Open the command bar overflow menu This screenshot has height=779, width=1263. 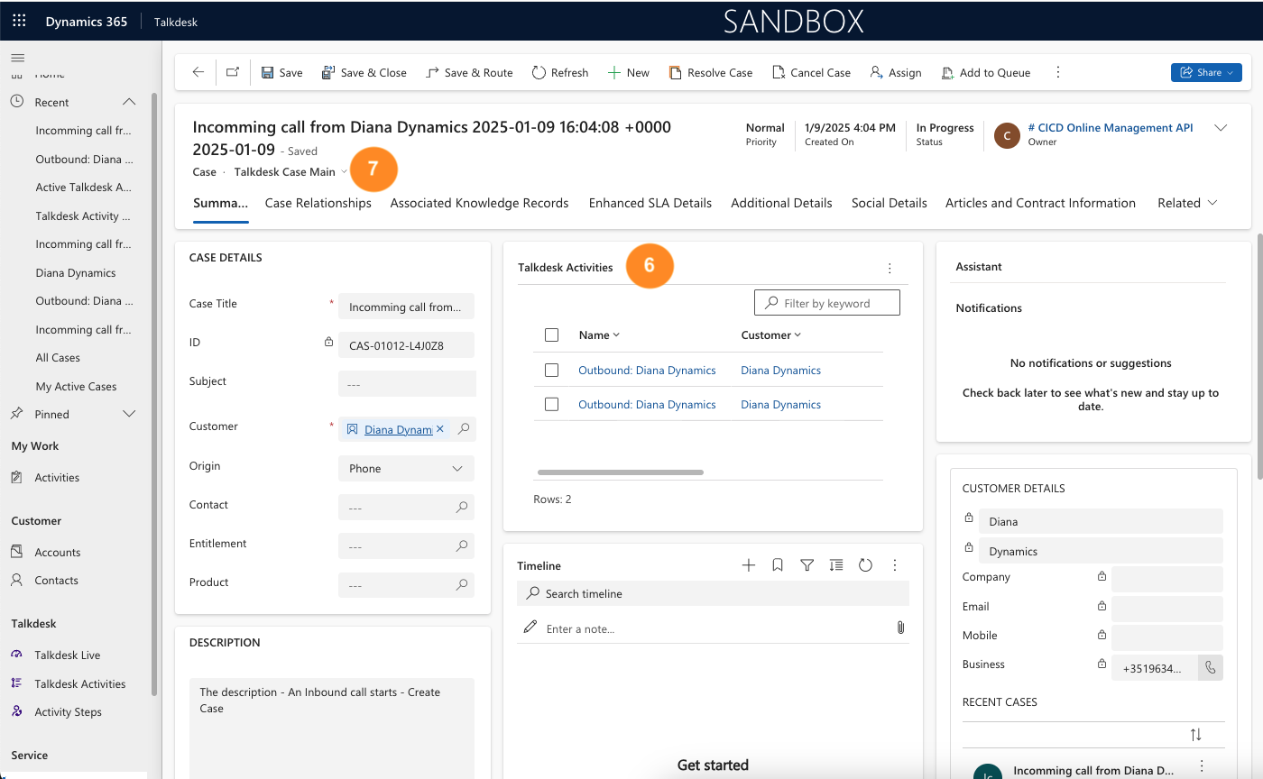1058,72
